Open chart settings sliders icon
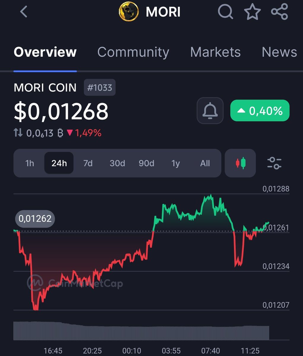Screen dimensions: 303x356 click(x=274, y=163)
